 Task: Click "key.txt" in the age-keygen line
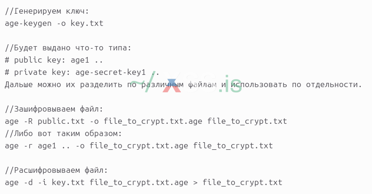click(87, 23)
